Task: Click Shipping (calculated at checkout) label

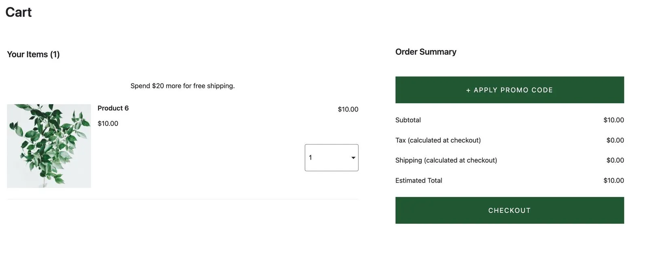Action: pos(446,160)
